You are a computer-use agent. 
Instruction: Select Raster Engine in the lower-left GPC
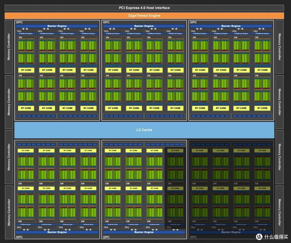pos(57,232)
